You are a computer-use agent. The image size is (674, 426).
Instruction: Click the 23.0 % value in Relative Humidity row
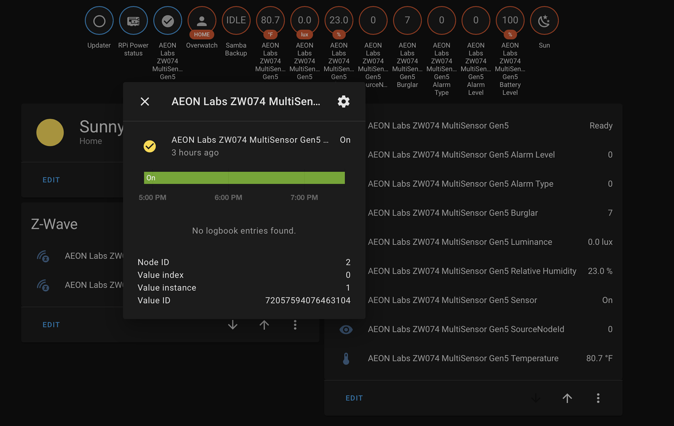(600, 271)
